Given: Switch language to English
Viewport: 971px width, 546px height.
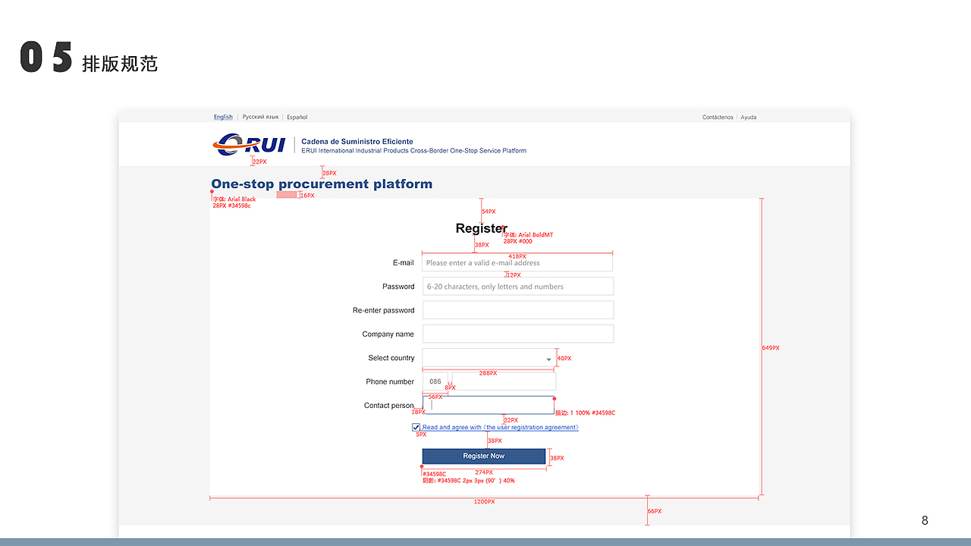Looking at the screenshot, I should (x=223, y=117).
